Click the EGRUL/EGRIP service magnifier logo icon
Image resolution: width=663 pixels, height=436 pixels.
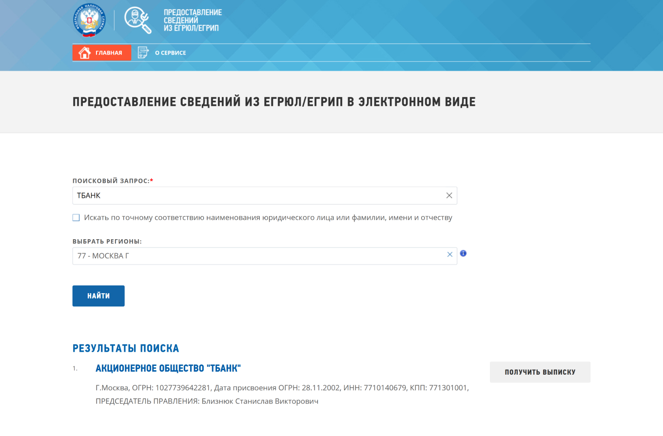tap(138, 20)
